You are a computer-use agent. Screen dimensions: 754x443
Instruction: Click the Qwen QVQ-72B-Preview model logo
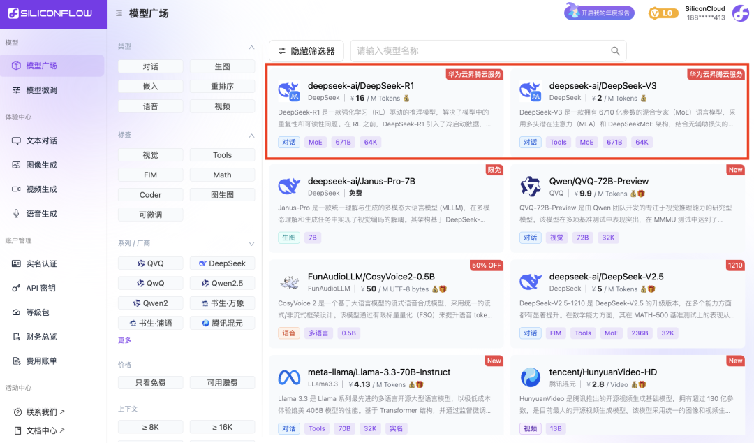point(531,187)
